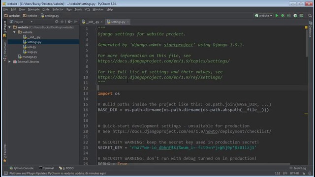The image size is (315, 177).
Task: Toggle the Python Console tool window
Action: coord(22,168)
